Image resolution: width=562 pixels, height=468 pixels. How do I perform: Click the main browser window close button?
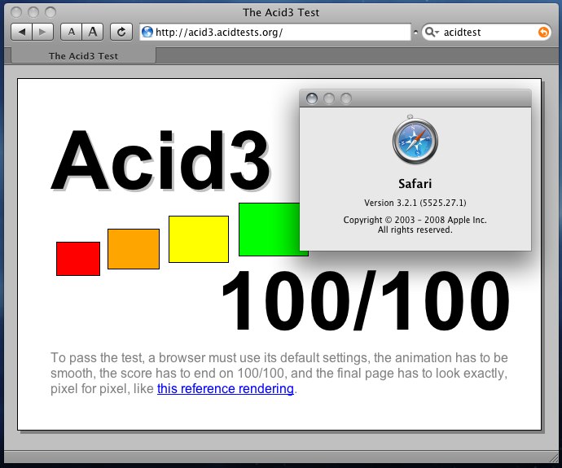16,12
